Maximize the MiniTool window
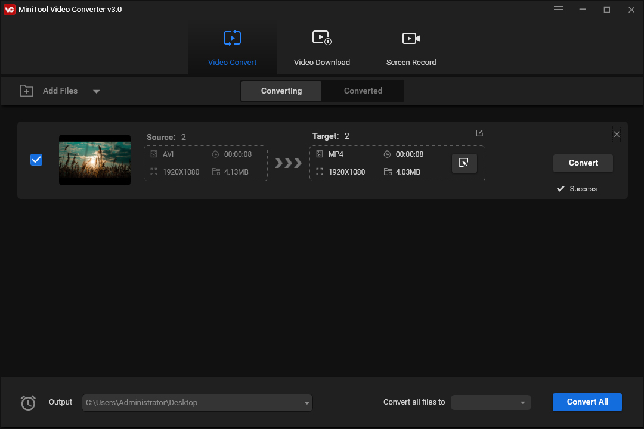644x429 pixels. [606, 10]
